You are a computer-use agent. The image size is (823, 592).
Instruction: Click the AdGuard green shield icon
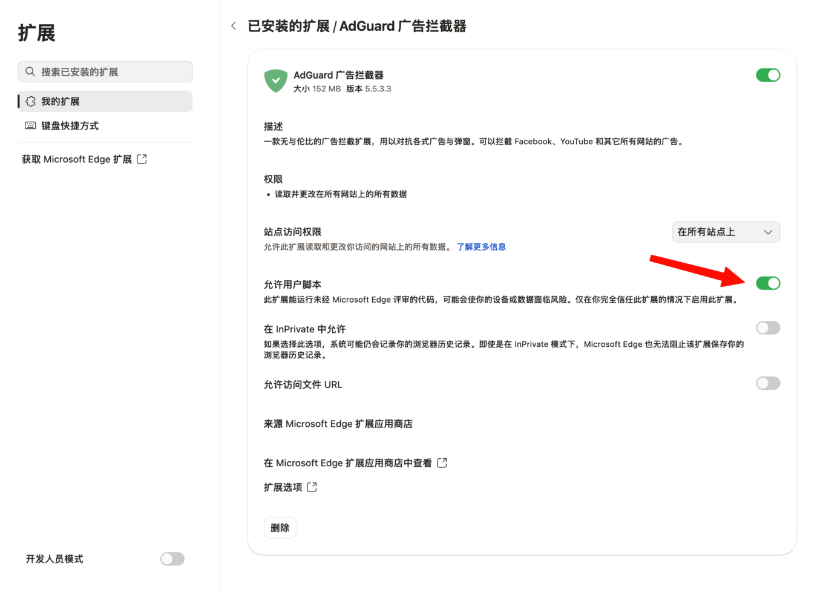pyautogui.click(x=276, y=81)
